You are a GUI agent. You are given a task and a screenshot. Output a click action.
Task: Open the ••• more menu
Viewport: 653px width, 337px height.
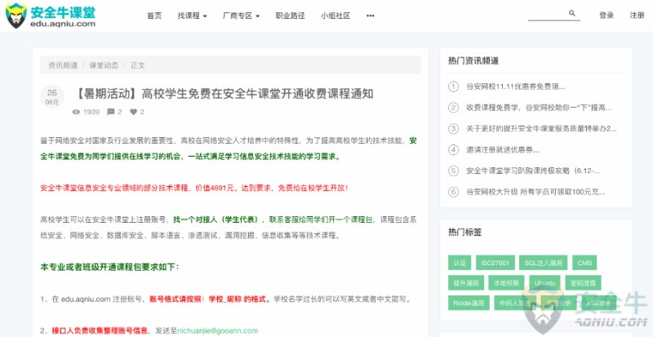tap(371, 16)
